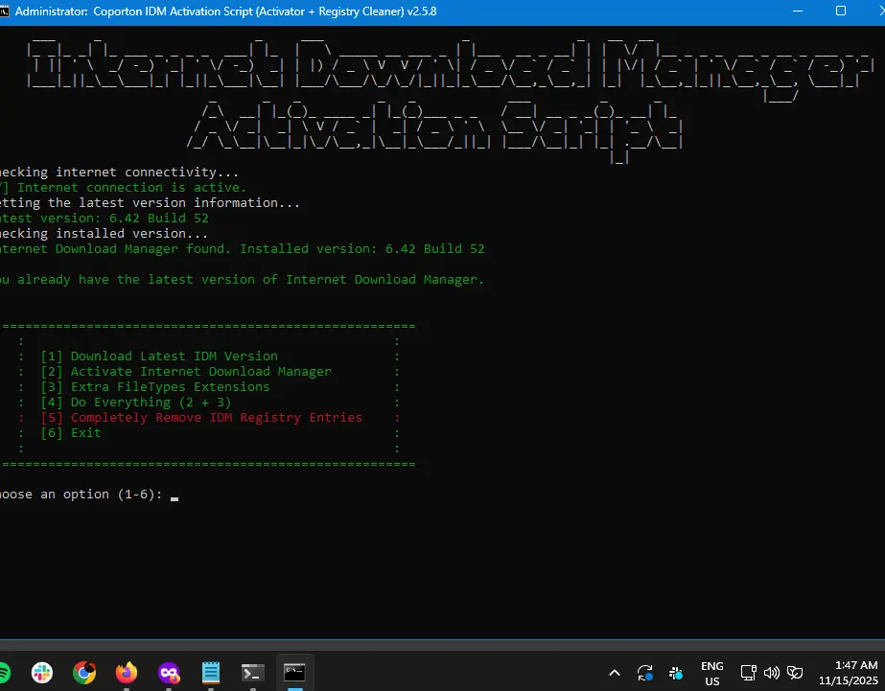Viewport: 885px width, 691px height.
Task: Click 'internet connectivity...' line
Action: coord(148,173)
